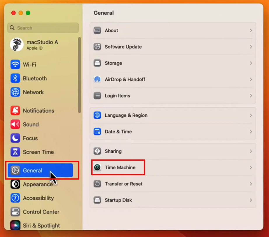Expand Software Update with its chevron
The image size is (269, 237).
tap(251, 47)
